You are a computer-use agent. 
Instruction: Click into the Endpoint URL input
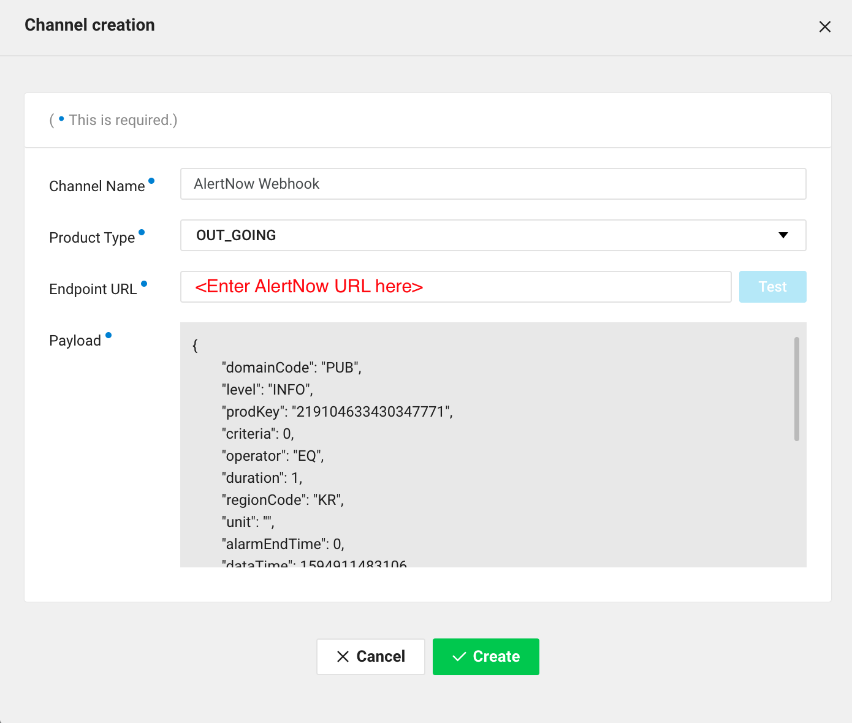455,287
